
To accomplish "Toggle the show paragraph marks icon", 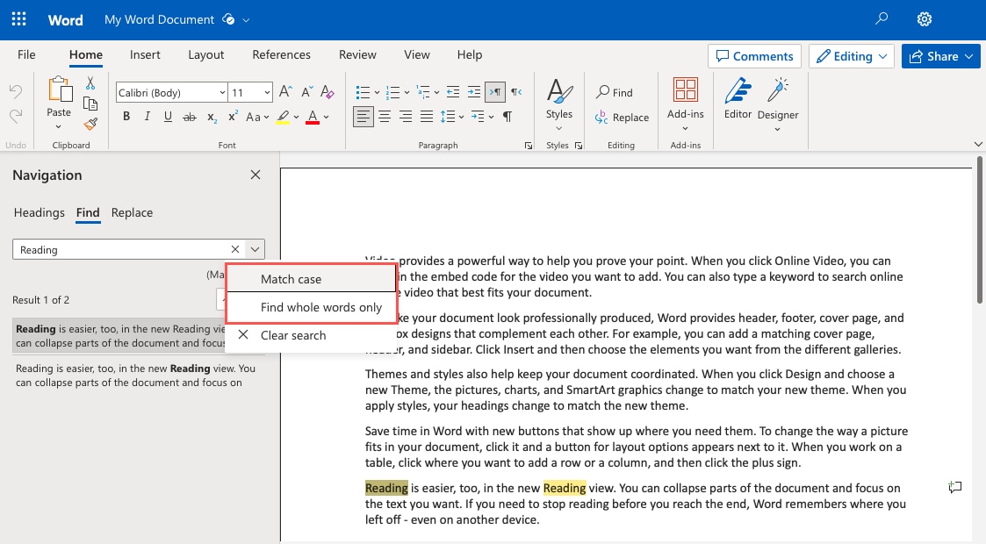I will pyautogui.click(x=507, y=115).
